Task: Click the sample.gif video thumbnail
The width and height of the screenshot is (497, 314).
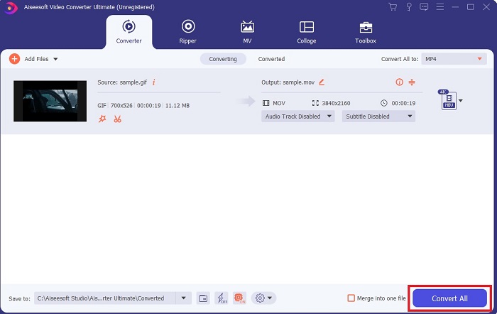Action: click(50, 101)
